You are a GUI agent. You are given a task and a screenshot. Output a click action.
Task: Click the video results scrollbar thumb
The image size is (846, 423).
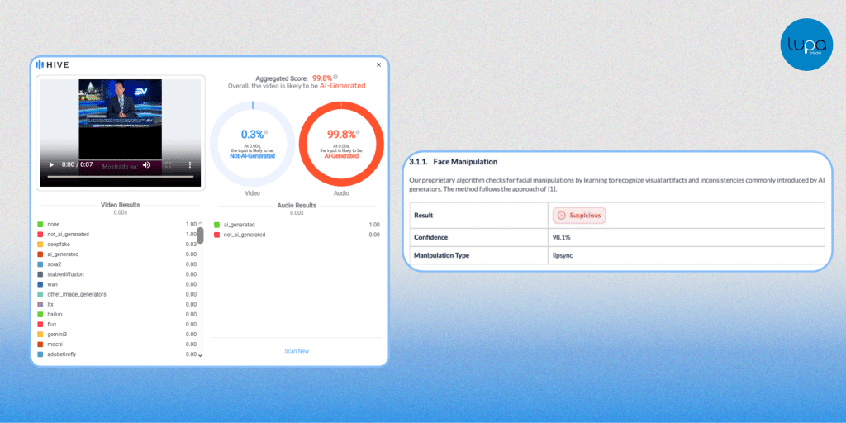pyautogui.click(x=200, y=235)
